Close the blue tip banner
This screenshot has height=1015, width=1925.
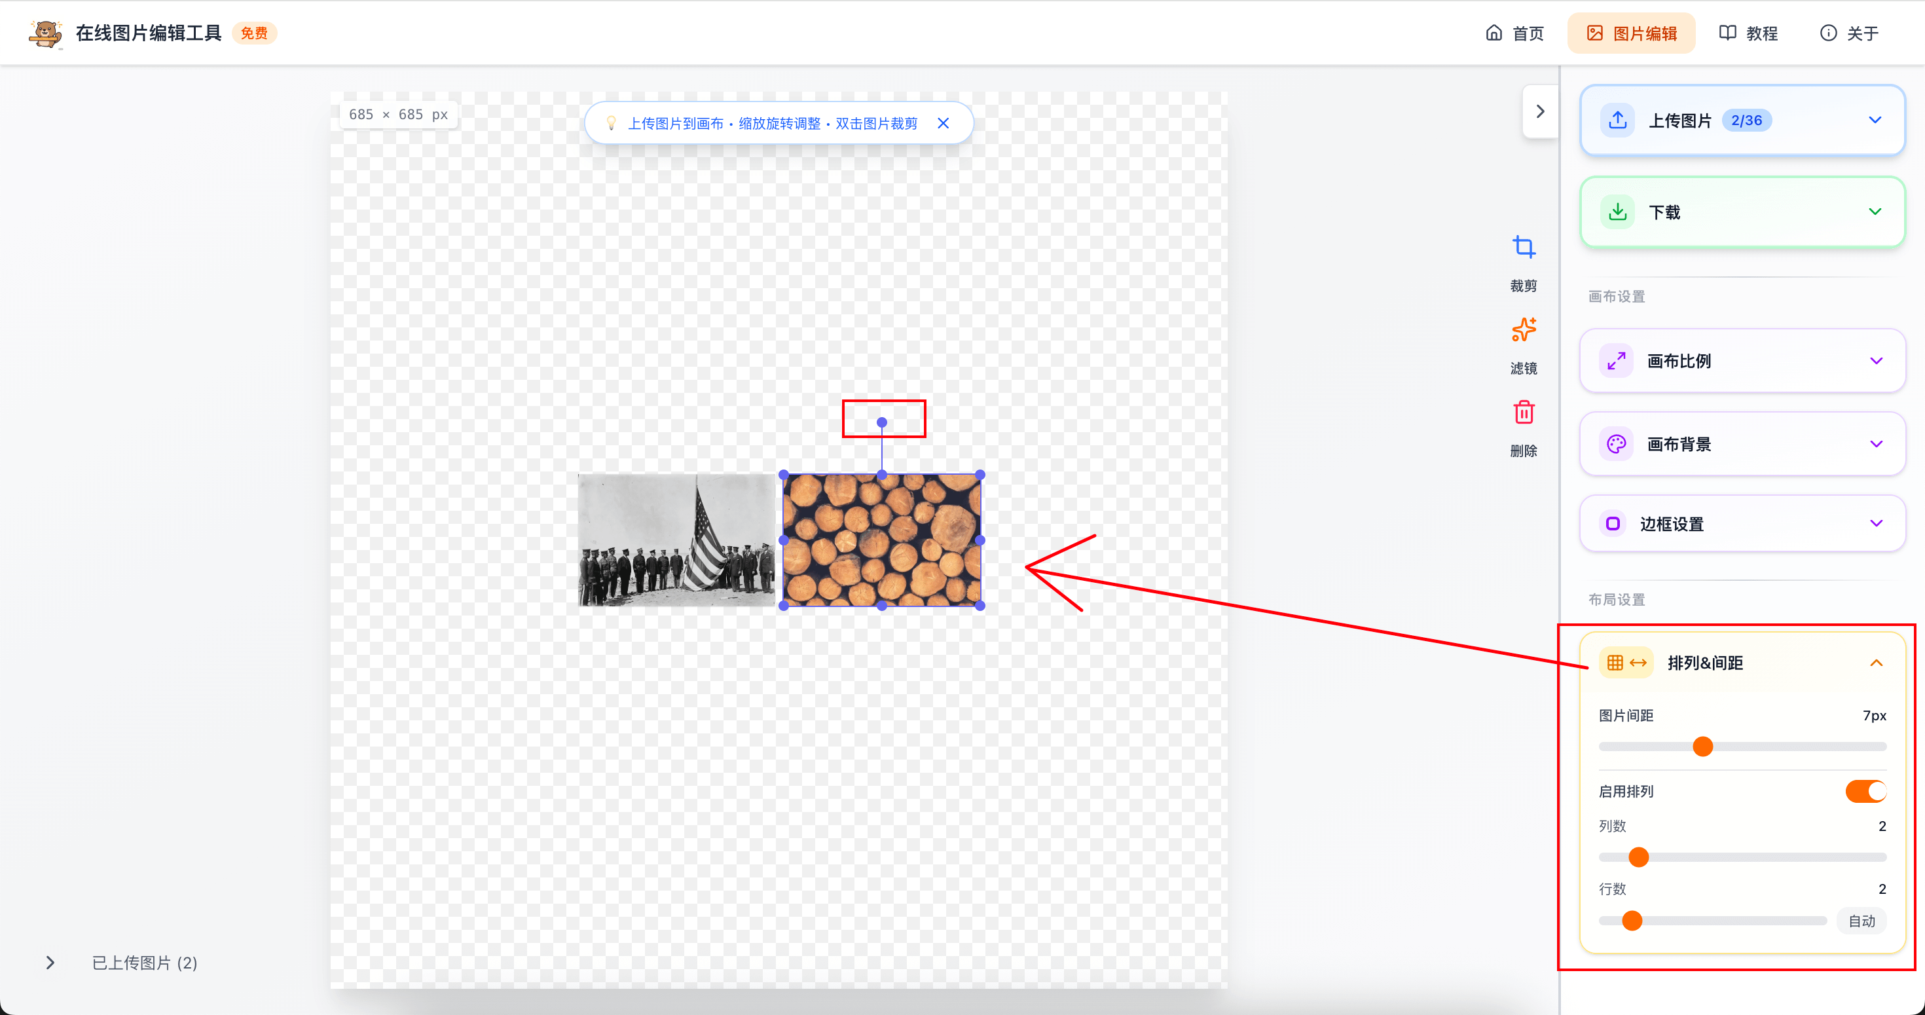coord(943,123)
